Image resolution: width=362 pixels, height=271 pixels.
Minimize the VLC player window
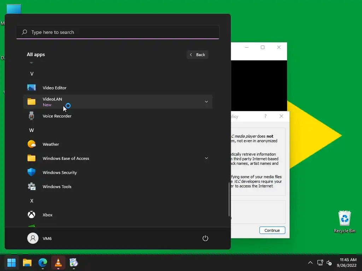click(247, 47)
